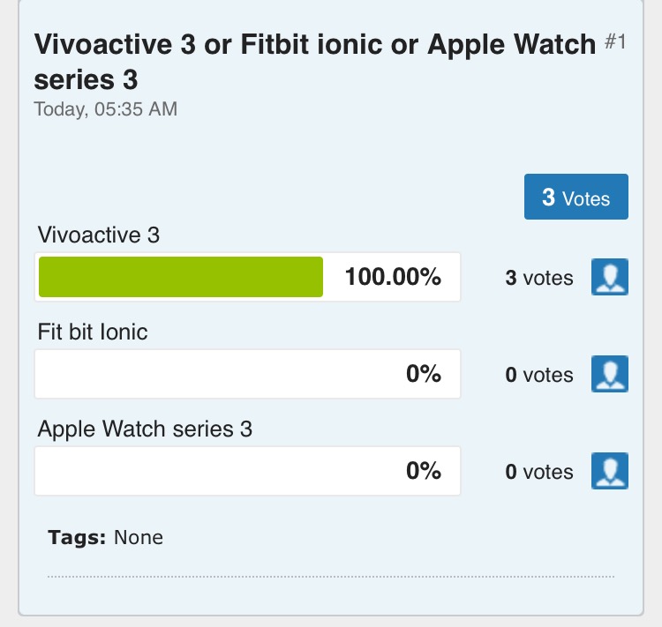Click the "Today, 05:35 AM" timestamp

[x=105, y=109]
